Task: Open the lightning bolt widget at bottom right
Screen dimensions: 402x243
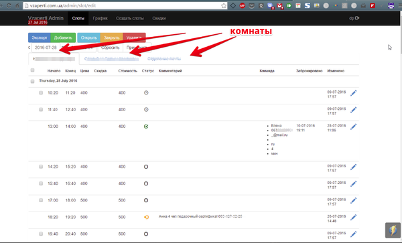Action: point(393,230)
